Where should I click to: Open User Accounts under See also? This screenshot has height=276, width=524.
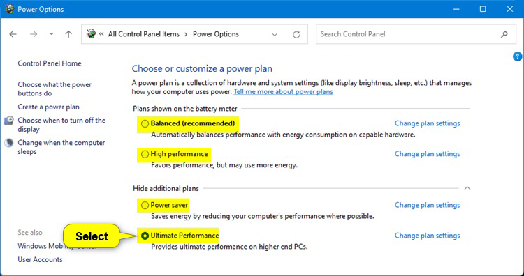pos(40,260)
